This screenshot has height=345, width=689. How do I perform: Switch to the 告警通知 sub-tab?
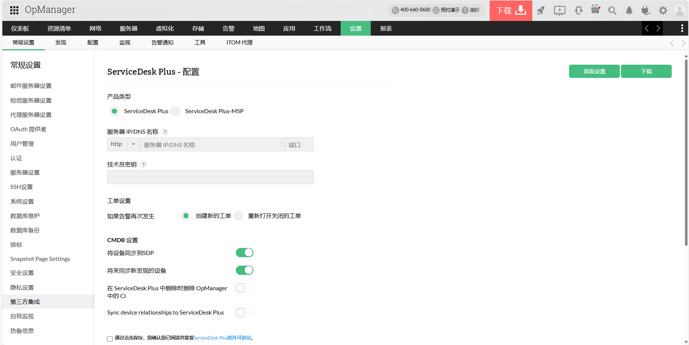tap(162, 43)
